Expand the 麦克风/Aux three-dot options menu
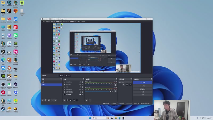The width and height of the screenshot is (213, 120). (115, 85)
